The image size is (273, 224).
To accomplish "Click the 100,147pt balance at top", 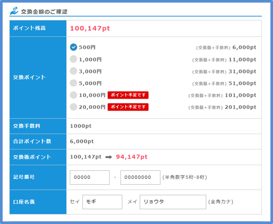I will click(x=90, y=28).
